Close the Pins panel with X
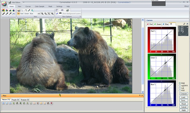190x113 pixels. [142, 96]
